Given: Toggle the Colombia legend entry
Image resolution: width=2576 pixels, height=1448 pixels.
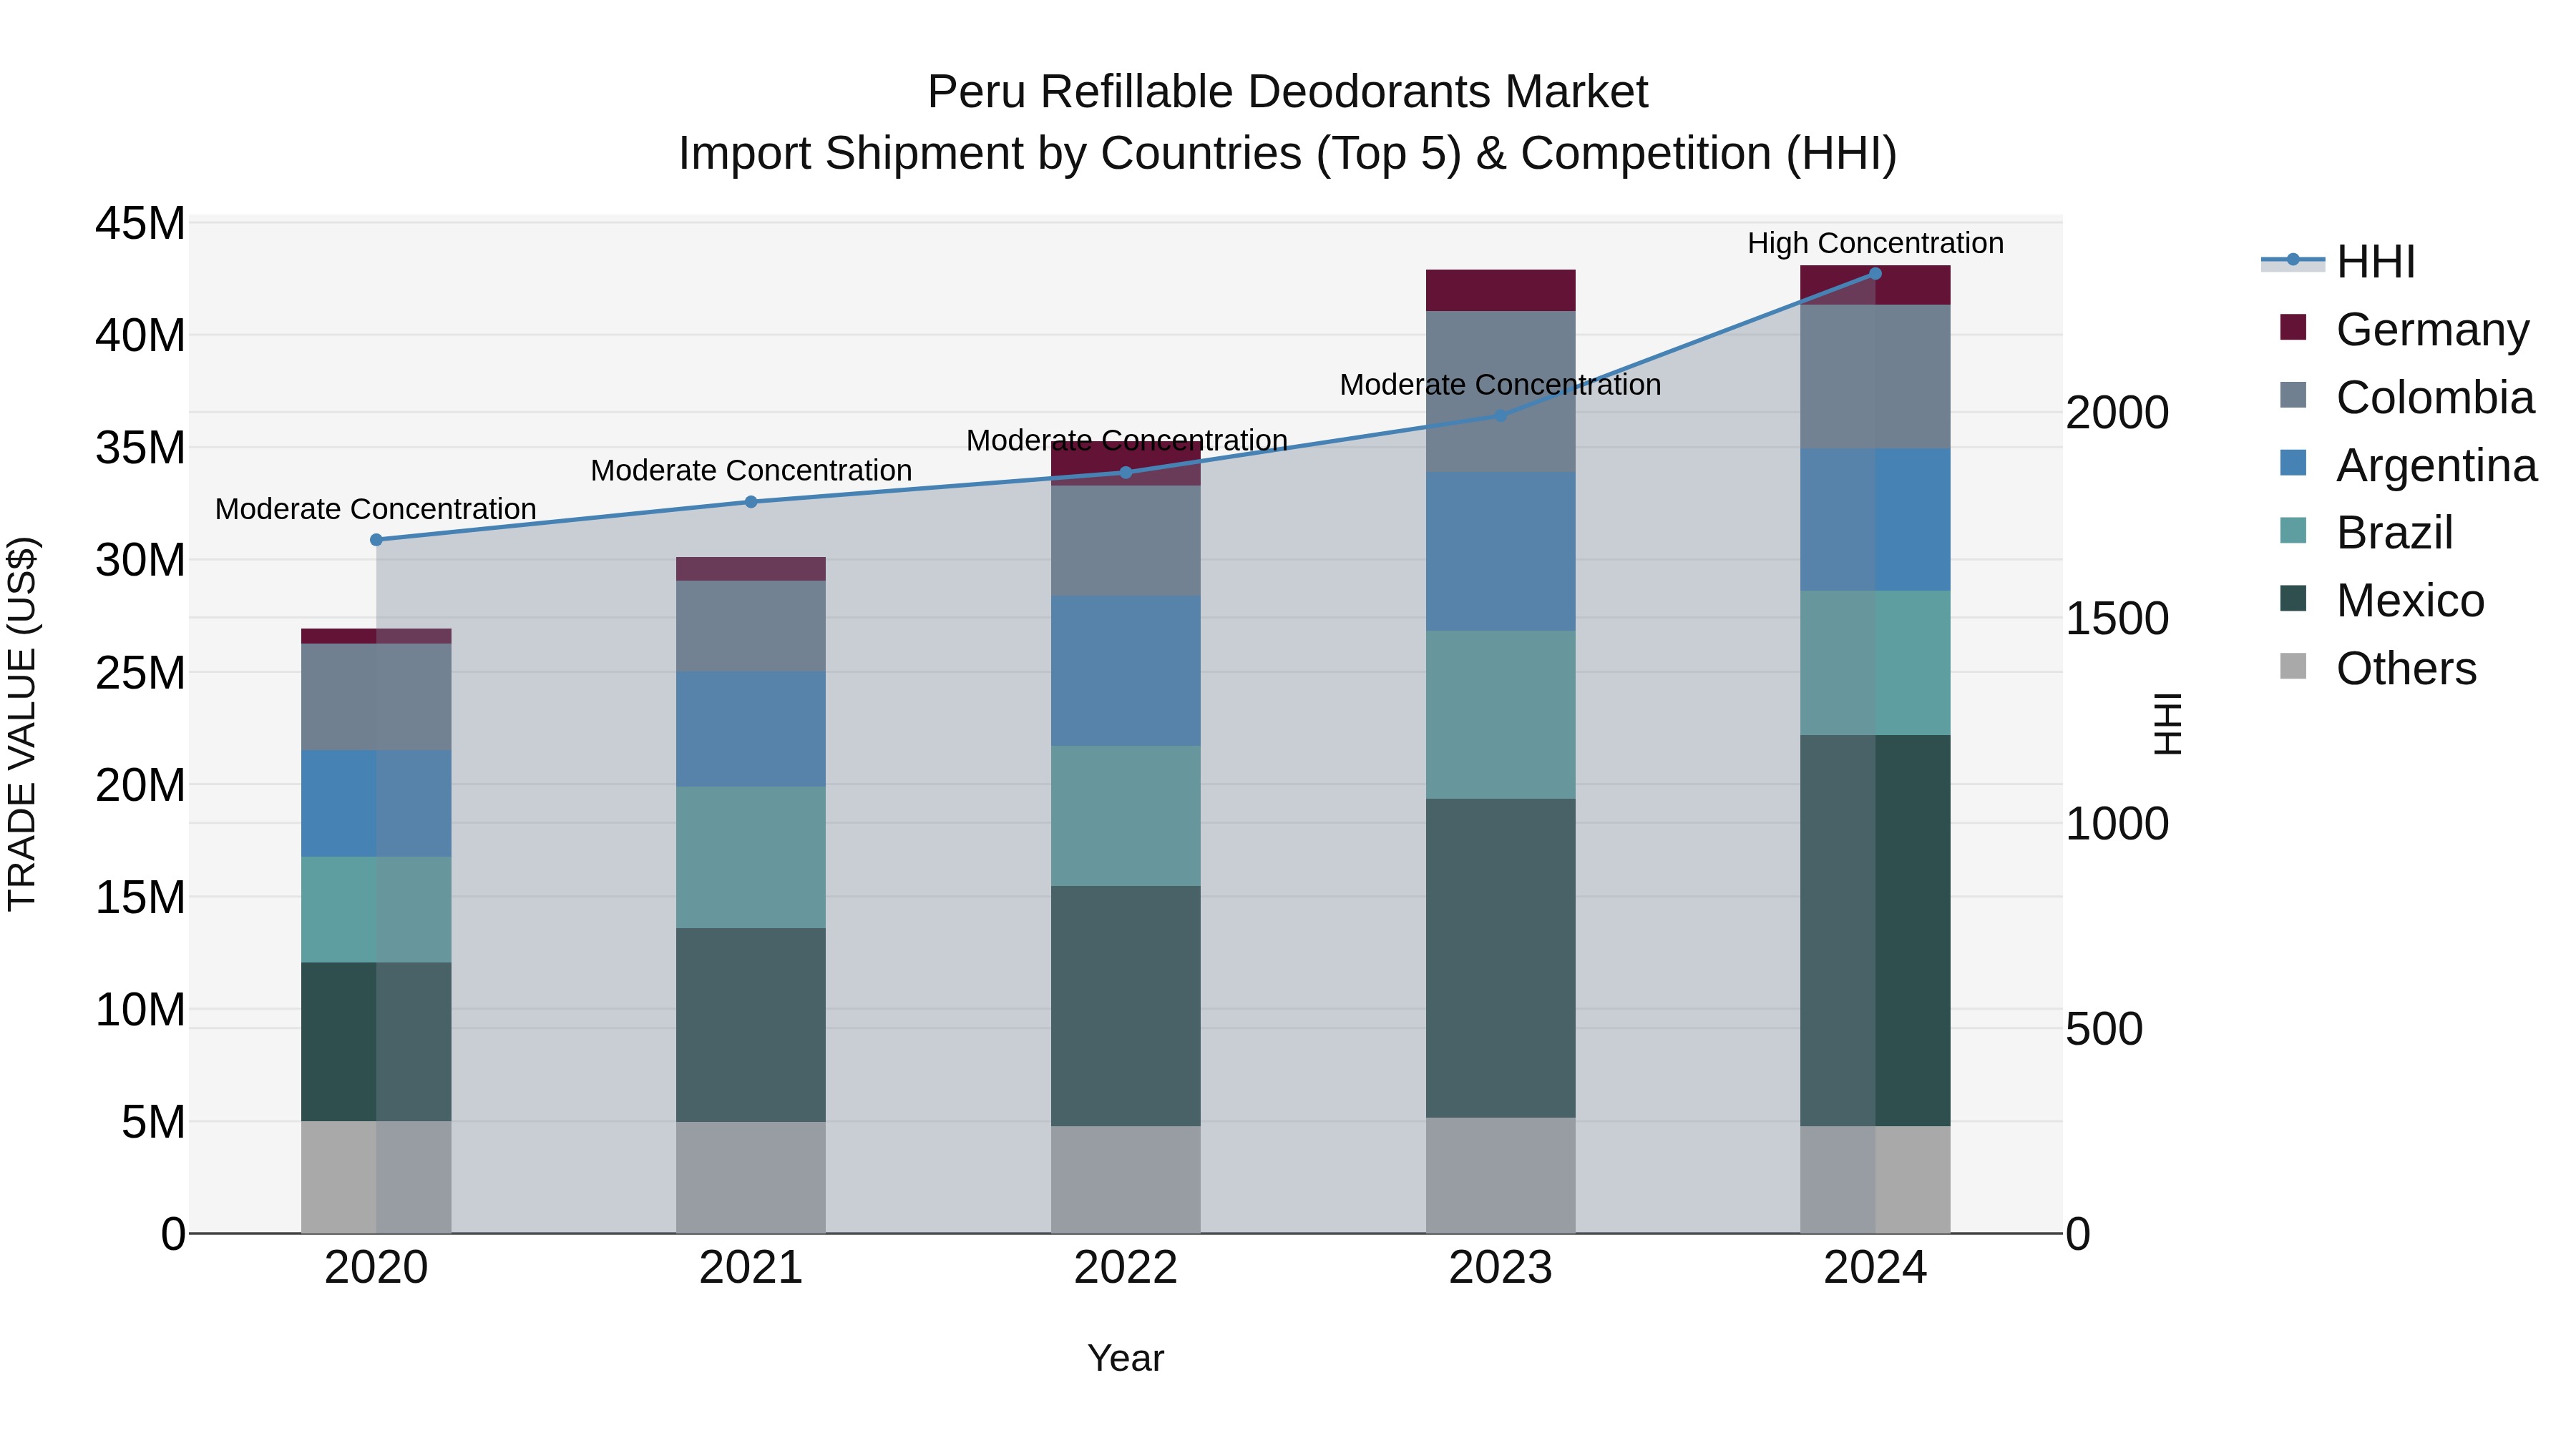Looking at the screenshot, I should [x=2407, y=397].
